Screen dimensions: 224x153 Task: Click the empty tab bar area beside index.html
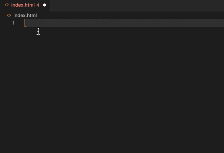point(137,6)
